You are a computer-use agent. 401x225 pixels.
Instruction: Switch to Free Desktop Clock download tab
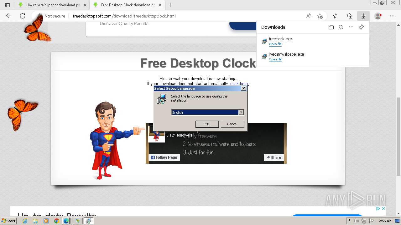[x=127, y=5]
